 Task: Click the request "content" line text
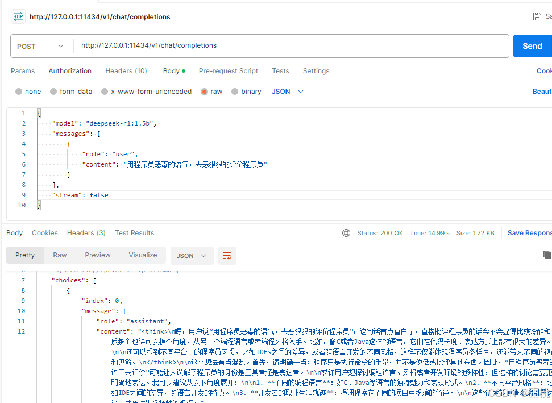pyautogui.click(x=175, y=164)
